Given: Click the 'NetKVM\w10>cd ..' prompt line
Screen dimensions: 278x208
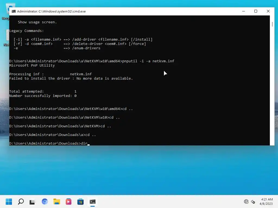Looking at the screenshot, I should 64,118.
